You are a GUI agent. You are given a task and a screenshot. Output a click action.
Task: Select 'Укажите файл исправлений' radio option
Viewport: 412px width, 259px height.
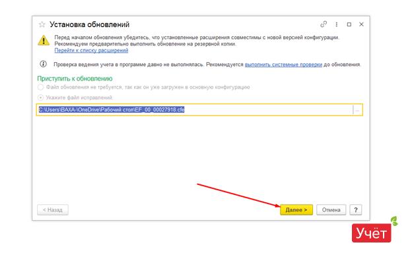[x=40, y=98]
